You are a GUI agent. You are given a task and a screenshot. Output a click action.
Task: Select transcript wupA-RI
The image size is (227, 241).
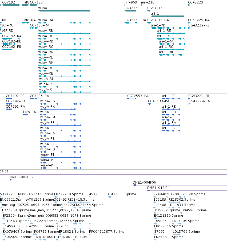click(65, 92)
